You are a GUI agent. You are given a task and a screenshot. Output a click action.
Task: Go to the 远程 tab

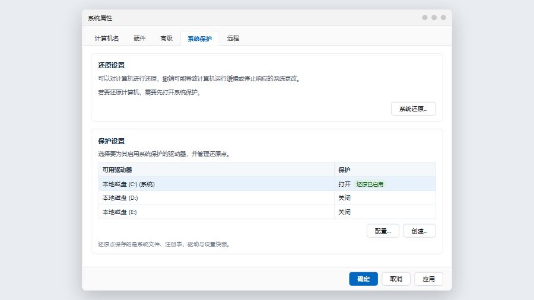pyautogui.click(x=233, y=39)
